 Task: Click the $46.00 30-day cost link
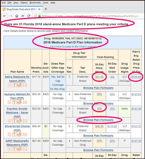[x=99, y=126]
